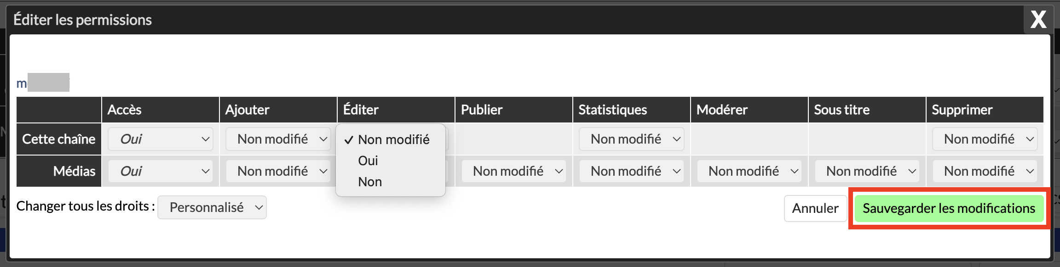
Task: Open Accès dropdown for Cette chaîne
Action: click(160, 139)
